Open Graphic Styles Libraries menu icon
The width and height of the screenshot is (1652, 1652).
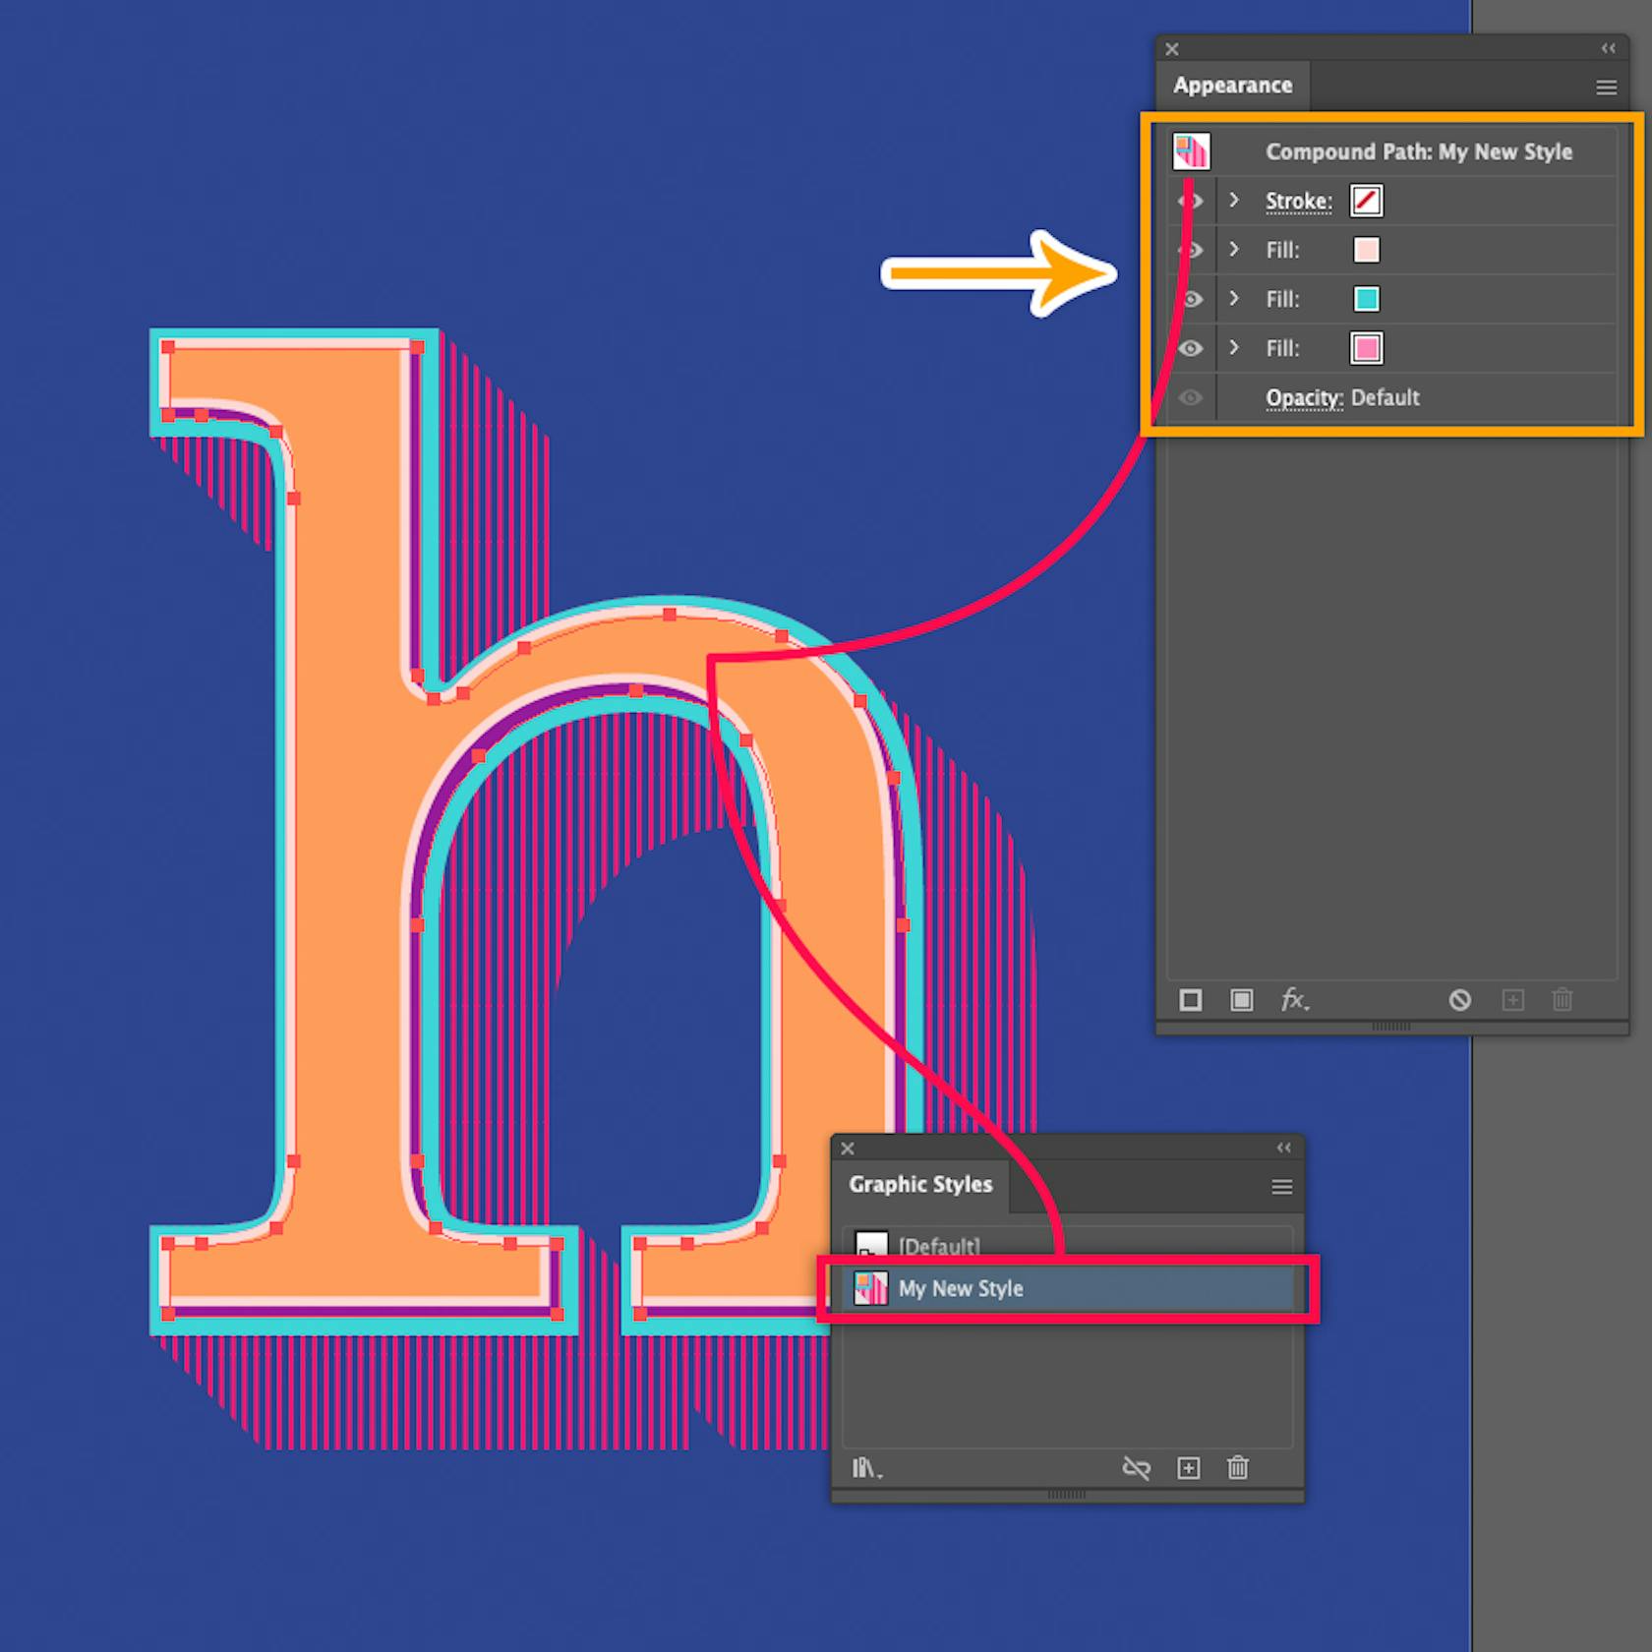pos(865,1469)
